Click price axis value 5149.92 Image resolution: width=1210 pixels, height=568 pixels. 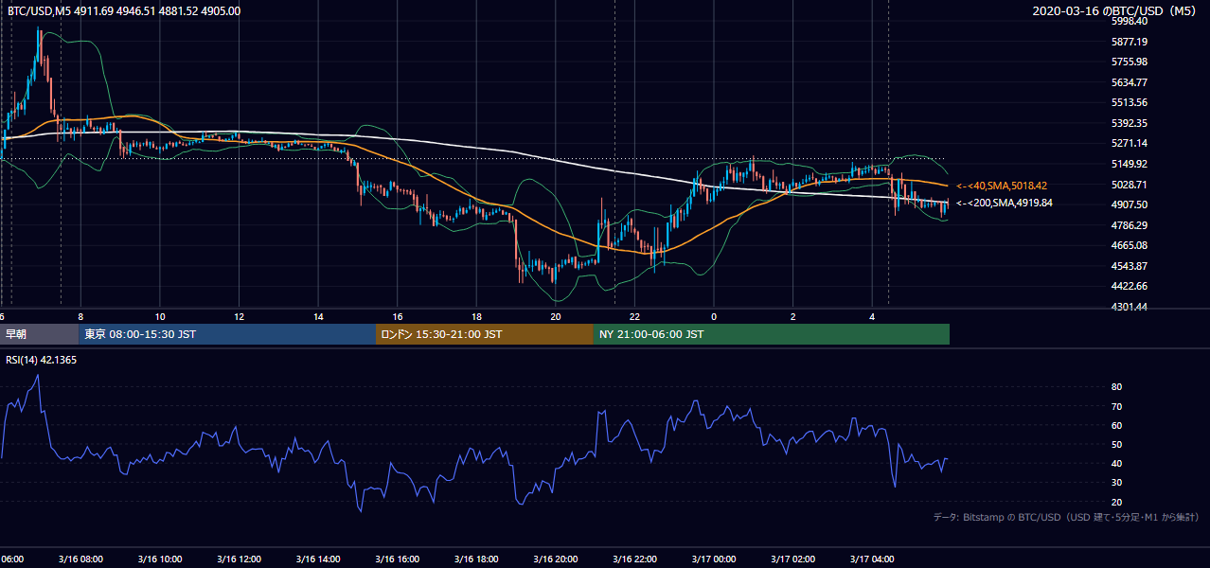(x=1130, y=164)
